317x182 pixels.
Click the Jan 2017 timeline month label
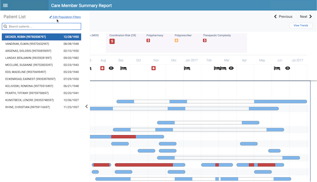point(191,60)
